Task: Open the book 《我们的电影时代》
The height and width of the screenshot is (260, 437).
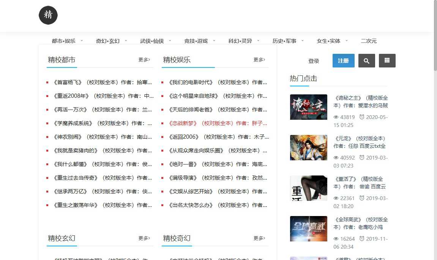Action: coord(218,82)
